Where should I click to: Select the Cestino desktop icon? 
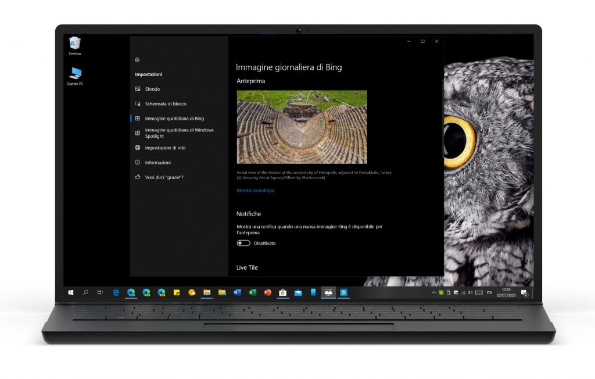point(74,44)
